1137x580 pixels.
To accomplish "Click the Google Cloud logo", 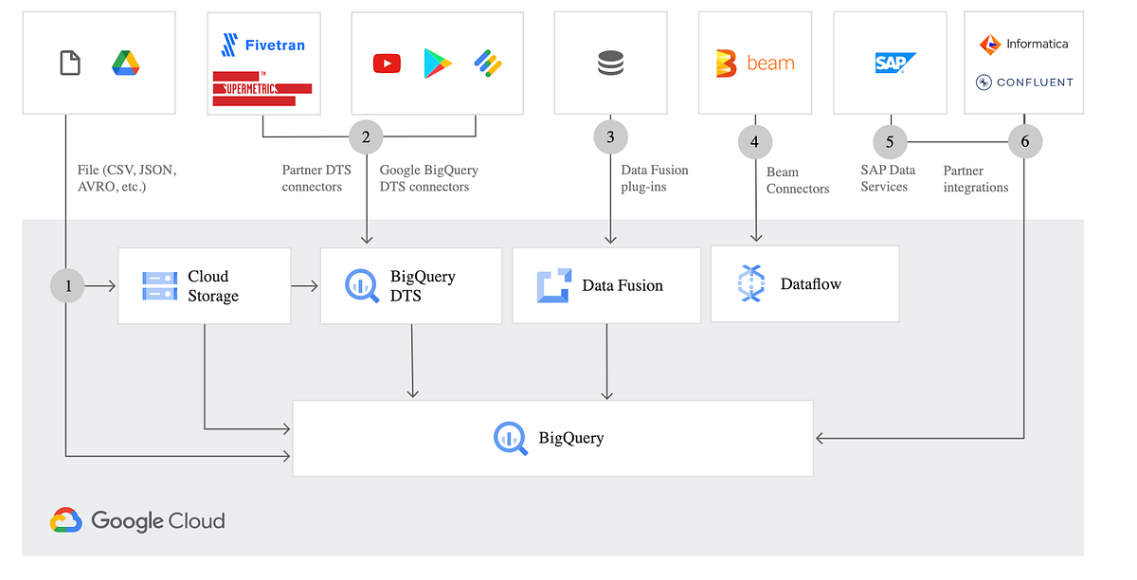I will (x=136, y=520).
